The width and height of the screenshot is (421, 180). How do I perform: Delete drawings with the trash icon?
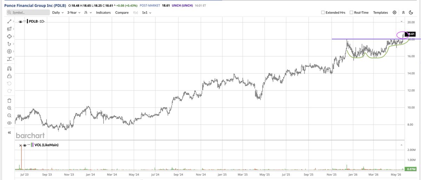coord(9,101)
